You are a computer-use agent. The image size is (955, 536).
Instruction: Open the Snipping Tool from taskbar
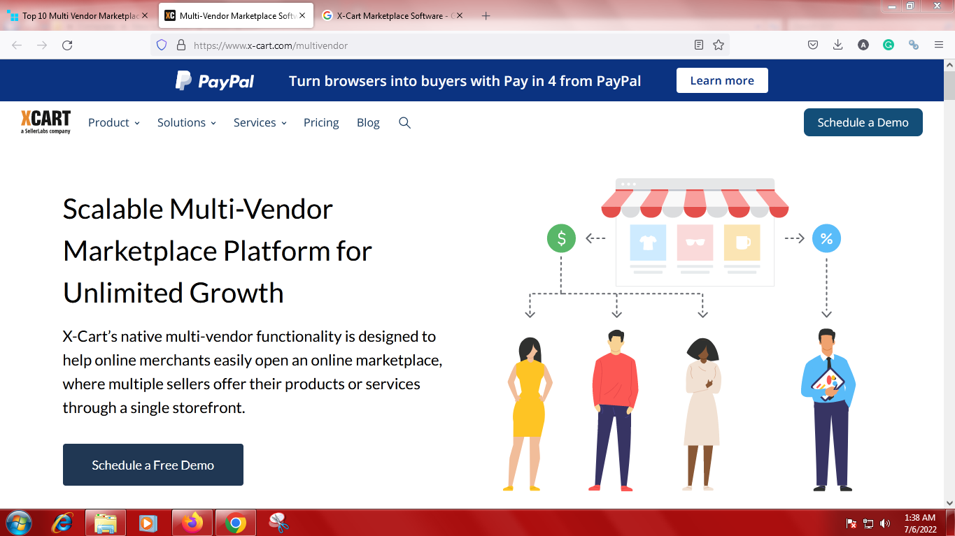[x=278, y=523]
